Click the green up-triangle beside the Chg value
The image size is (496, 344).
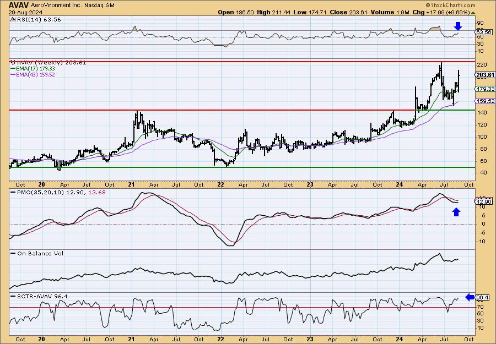tap(473, 13)
